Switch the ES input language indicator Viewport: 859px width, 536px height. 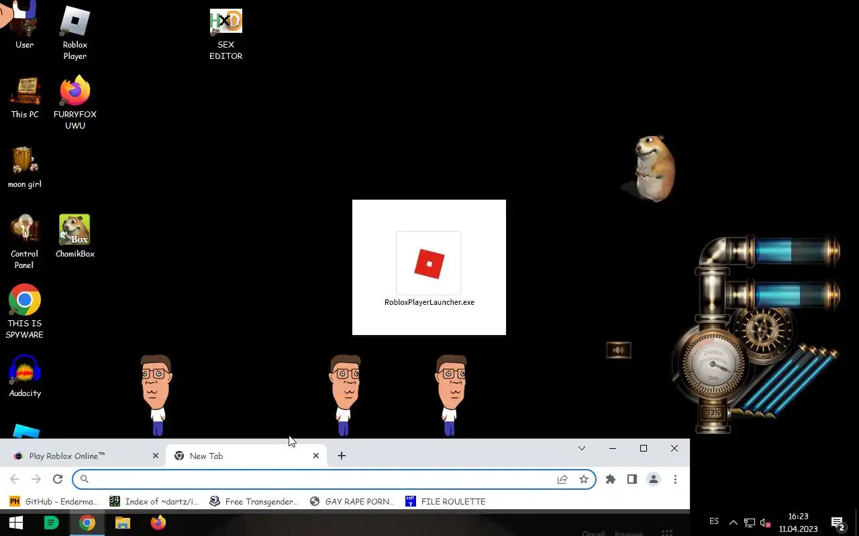point(714,522)
